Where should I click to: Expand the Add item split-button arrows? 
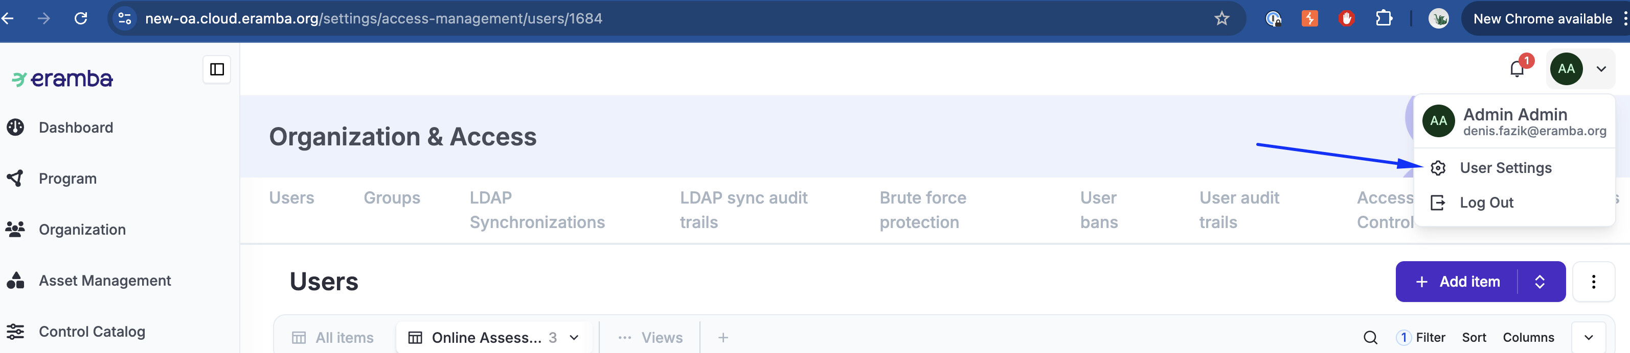1540,282
